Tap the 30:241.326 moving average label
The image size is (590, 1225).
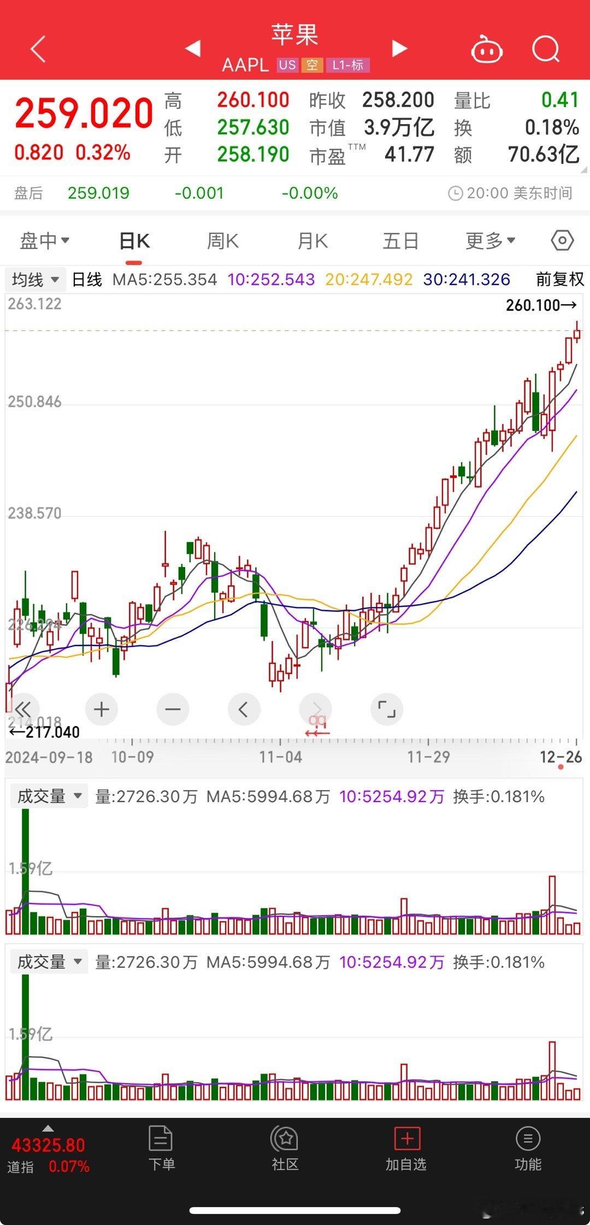click(x=467, y=279)
